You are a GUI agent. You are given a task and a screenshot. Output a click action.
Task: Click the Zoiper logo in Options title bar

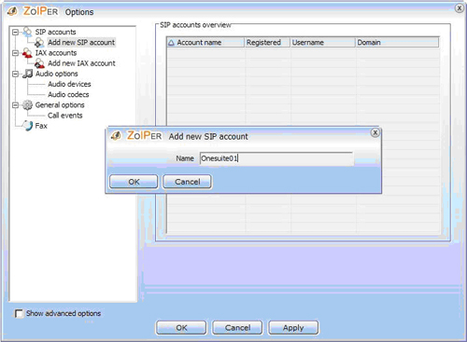click(x=33, y=11)
